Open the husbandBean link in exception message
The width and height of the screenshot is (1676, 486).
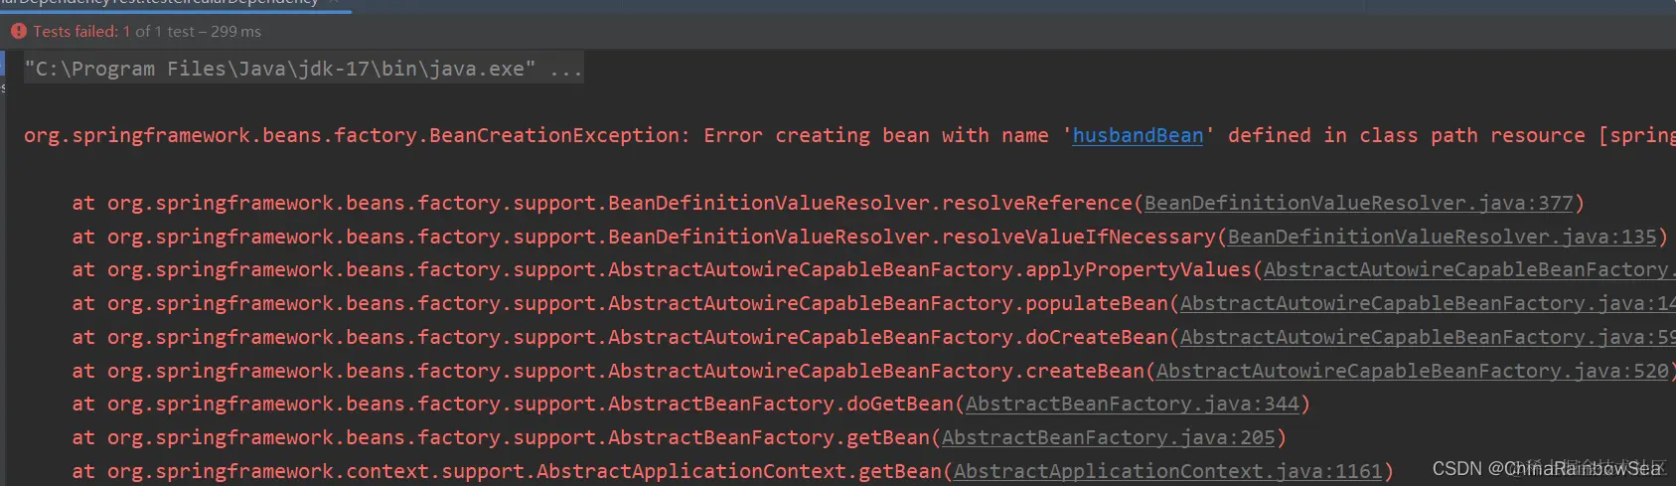[x=1138, y=135]
